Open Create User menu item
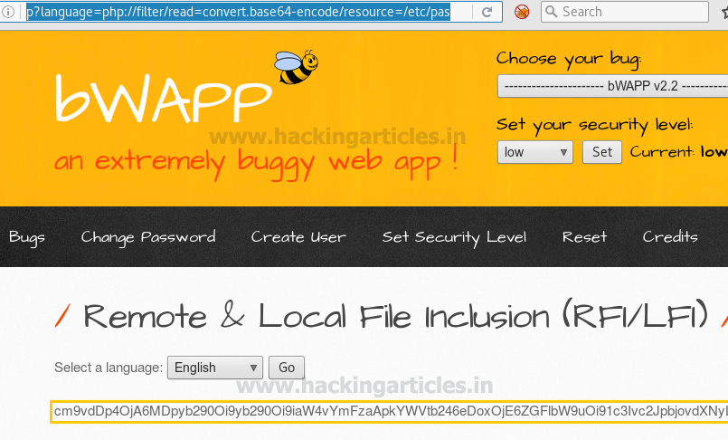The width and height of the screenshot is (728, 440). [298, 237]
